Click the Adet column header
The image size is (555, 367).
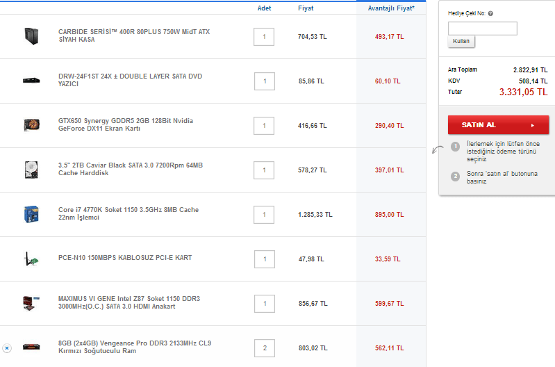coord(264,8)
